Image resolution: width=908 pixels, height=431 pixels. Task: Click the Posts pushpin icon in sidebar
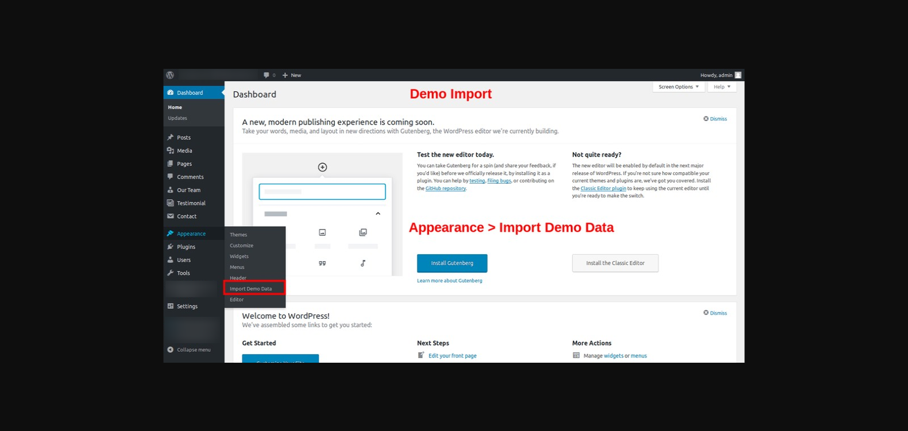171,138
